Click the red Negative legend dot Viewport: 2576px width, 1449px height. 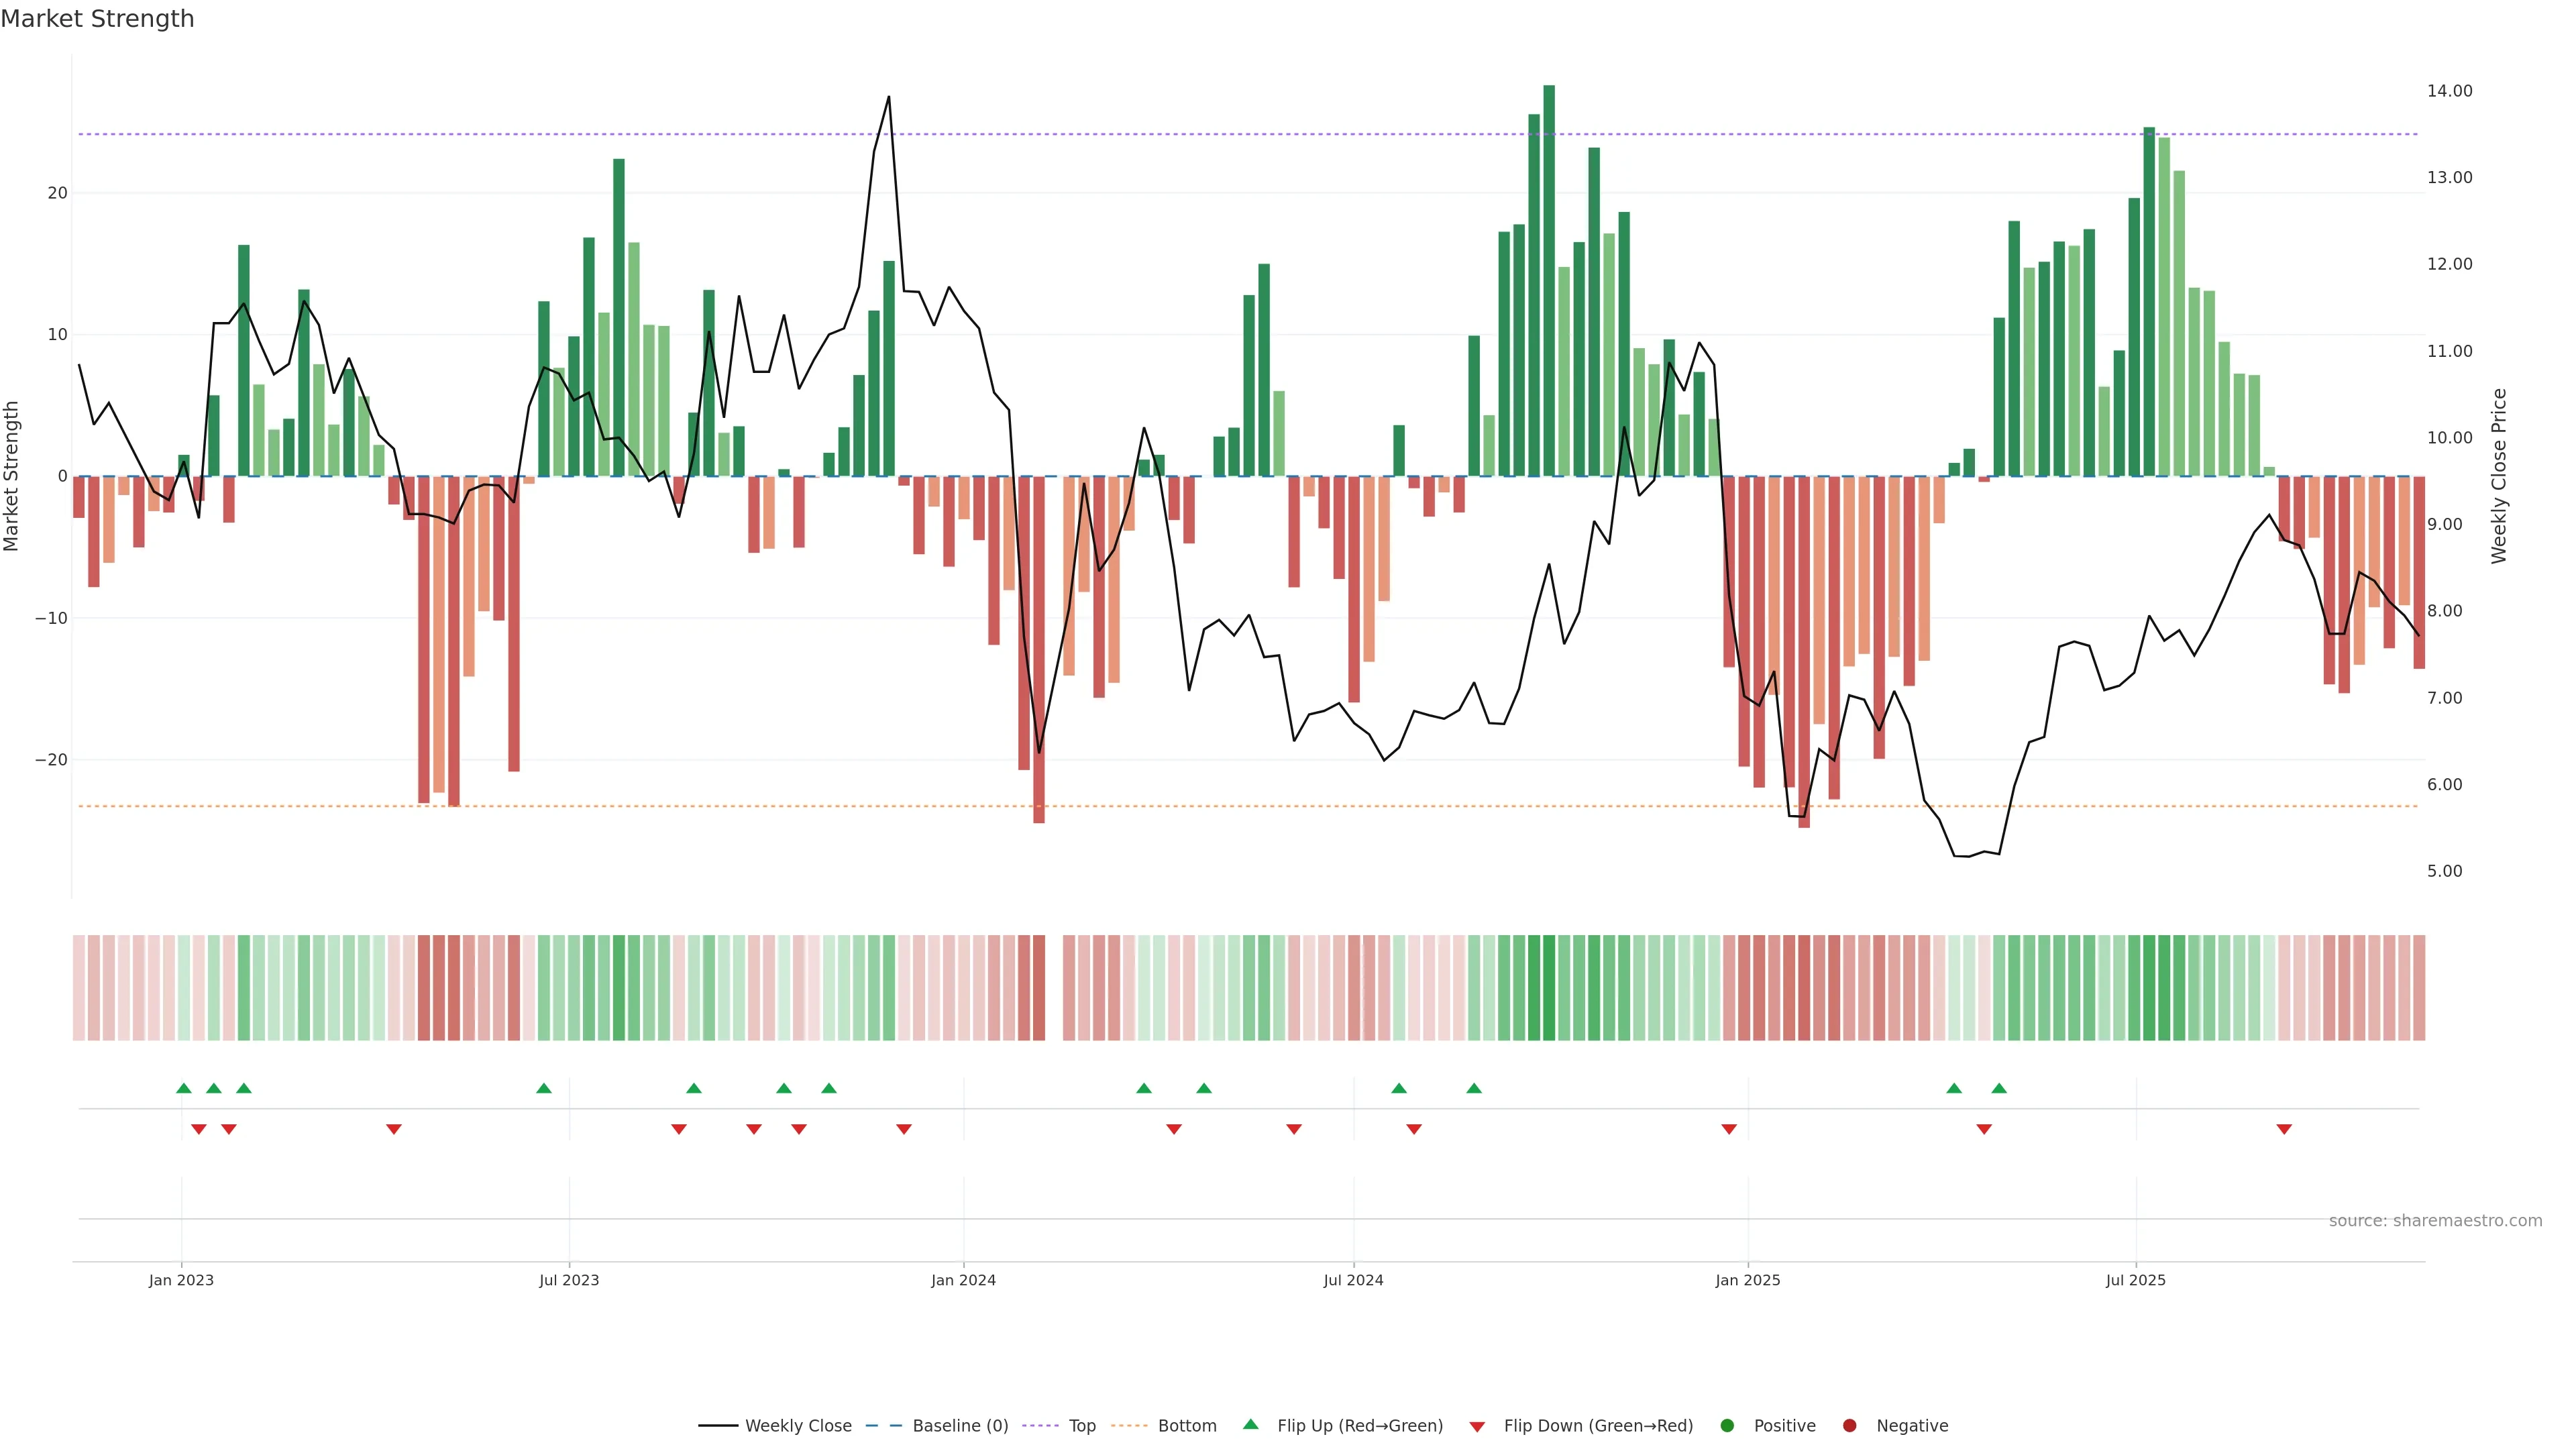pyautogui.click(x=1849, y=1426)
